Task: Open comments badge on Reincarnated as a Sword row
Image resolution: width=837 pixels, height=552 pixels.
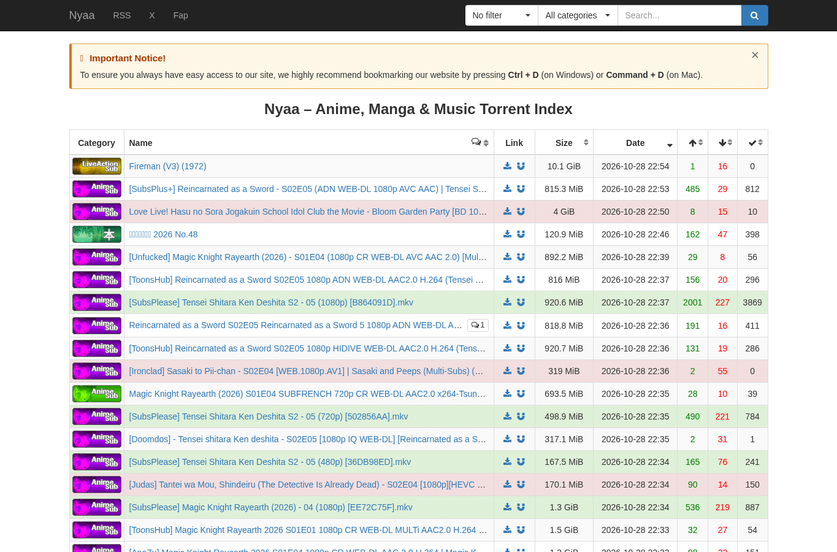Action: pyautogui.click(x=478, y=325)
